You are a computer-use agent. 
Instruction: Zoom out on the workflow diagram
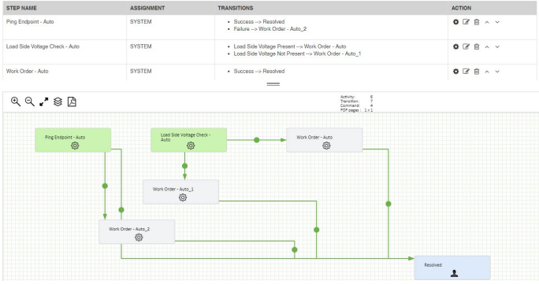coord(30,101)
